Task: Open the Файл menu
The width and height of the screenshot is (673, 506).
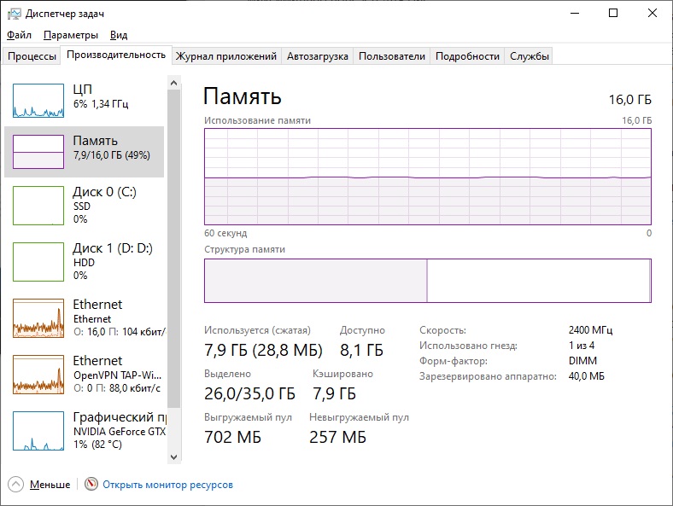Action: (x=19, y=35)
